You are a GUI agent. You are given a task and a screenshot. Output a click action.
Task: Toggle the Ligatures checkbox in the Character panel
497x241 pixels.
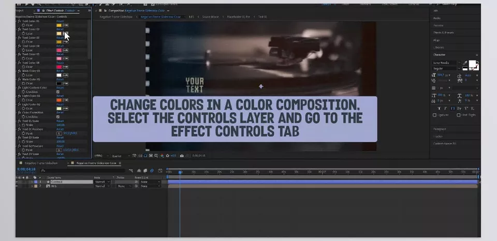[434, 115]
